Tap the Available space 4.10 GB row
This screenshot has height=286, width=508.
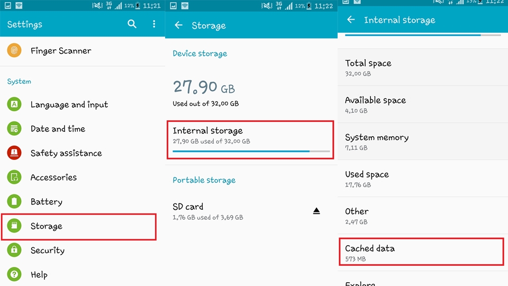(423, 104)
